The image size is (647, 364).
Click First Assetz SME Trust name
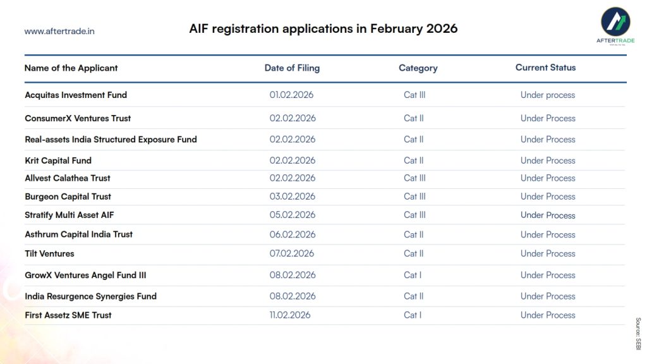click(68, 315)
